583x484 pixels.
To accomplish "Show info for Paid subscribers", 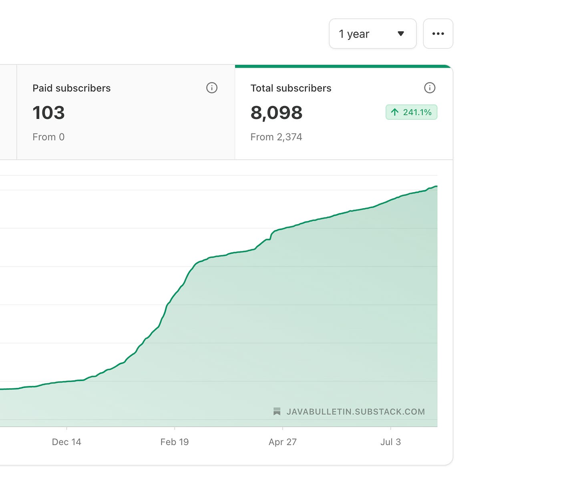I will point(212,88).
